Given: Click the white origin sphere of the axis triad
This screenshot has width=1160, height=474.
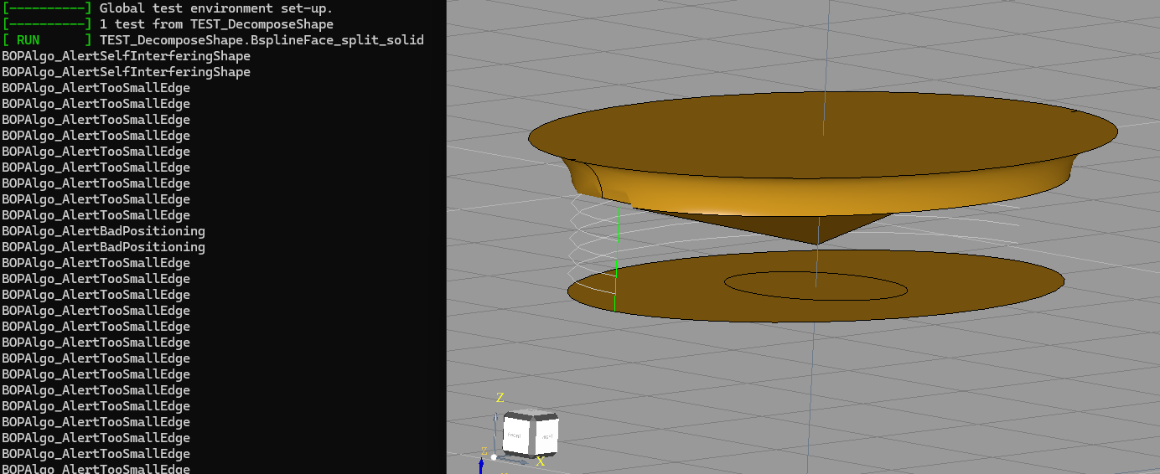Looking at the screenshot, I should tap(494, 457).
